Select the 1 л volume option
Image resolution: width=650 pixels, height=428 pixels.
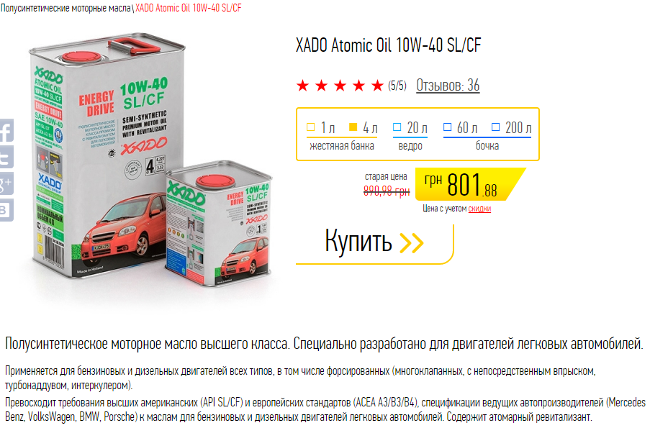pos(321,127)
